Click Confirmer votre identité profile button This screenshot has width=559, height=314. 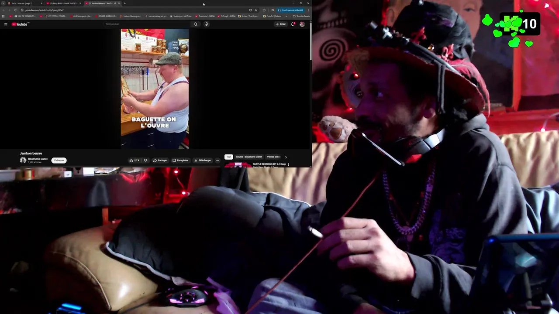pos(291,10)
